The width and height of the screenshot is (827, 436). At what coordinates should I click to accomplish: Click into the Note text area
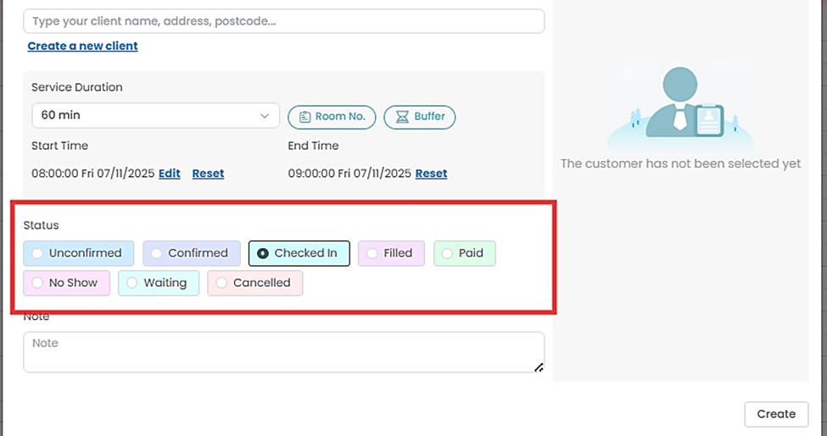pyautogui.click(x=283, y=351)
